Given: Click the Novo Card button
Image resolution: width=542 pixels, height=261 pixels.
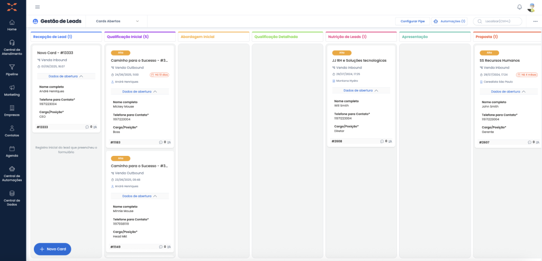Looking at the screenshot, I should (52, 249).
